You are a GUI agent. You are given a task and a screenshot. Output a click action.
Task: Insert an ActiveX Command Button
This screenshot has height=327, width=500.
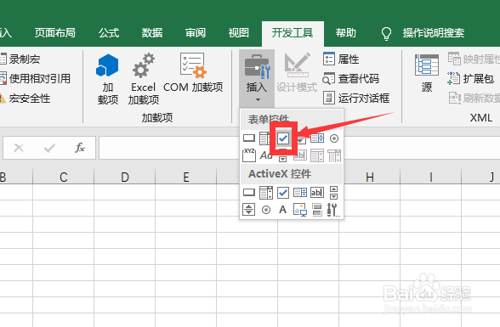point(248,192)
